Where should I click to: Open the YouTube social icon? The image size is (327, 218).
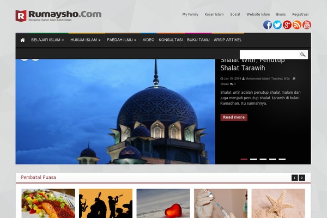pos(306,25)
